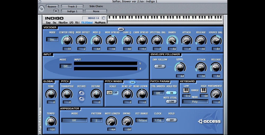Select EXP pitch wheel scale
Image resolution: width=265 pixels, height=135 pixels.
pyautogui.click(x=115, y=93)
